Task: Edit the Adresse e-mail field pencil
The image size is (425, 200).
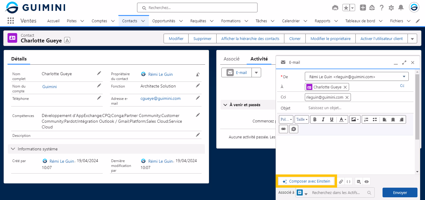Action: coord(198,98)
